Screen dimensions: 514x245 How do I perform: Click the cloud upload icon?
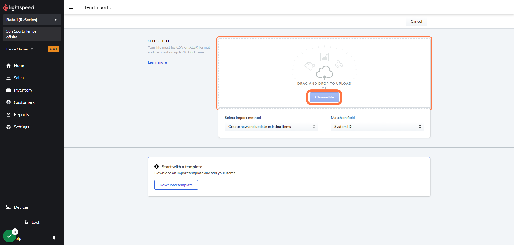tap(324, 73)
